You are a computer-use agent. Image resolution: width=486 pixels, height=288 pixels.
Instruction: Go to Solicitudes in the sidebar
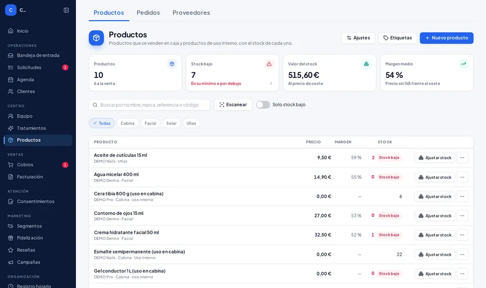[x=38, y=67]
